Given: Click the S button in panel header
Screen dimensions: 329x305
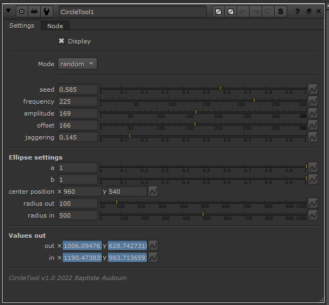Looking at the screenshot, I should pos(281,11).
